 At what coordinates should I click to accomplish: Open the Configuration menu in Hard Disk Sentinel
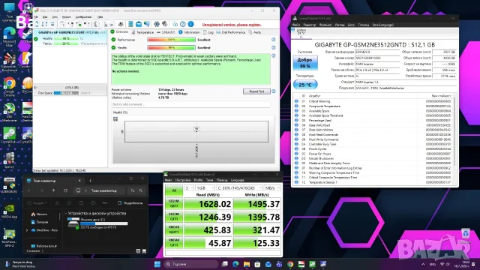coord(83,17)
